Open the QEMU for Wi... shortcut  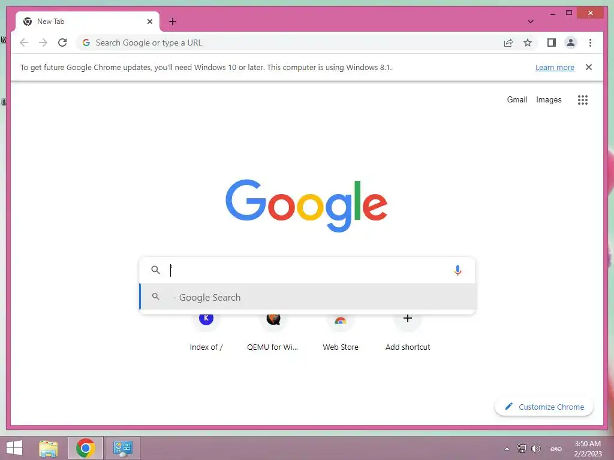(x=273, y=331)
